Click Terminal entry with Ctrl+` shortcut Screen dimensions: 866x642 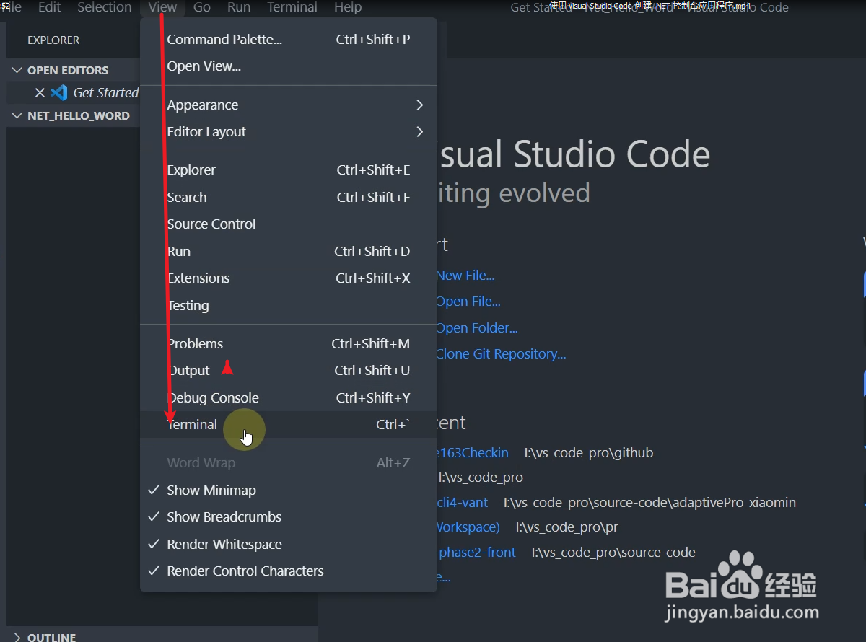coord(289,425)
